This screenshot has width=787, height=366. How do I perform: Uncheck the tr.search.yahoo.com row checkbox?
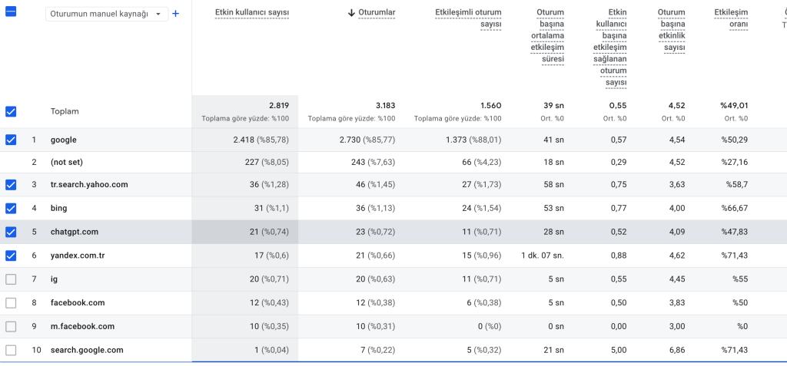(x=11, y=185)
